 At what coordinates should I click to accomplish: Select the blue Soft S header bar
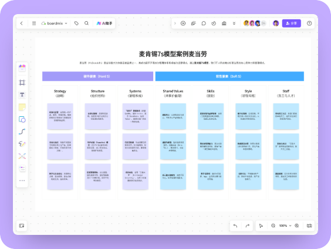tap(229, 76)
